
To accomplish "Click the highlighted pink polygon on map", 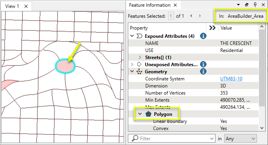I will click(x=65, y=66).
